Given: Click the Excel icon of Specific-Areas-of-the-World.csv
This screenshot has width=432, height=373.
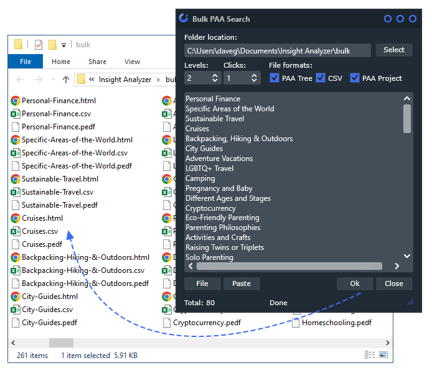Looking at the screenshot, I should [x=16, y=153].
